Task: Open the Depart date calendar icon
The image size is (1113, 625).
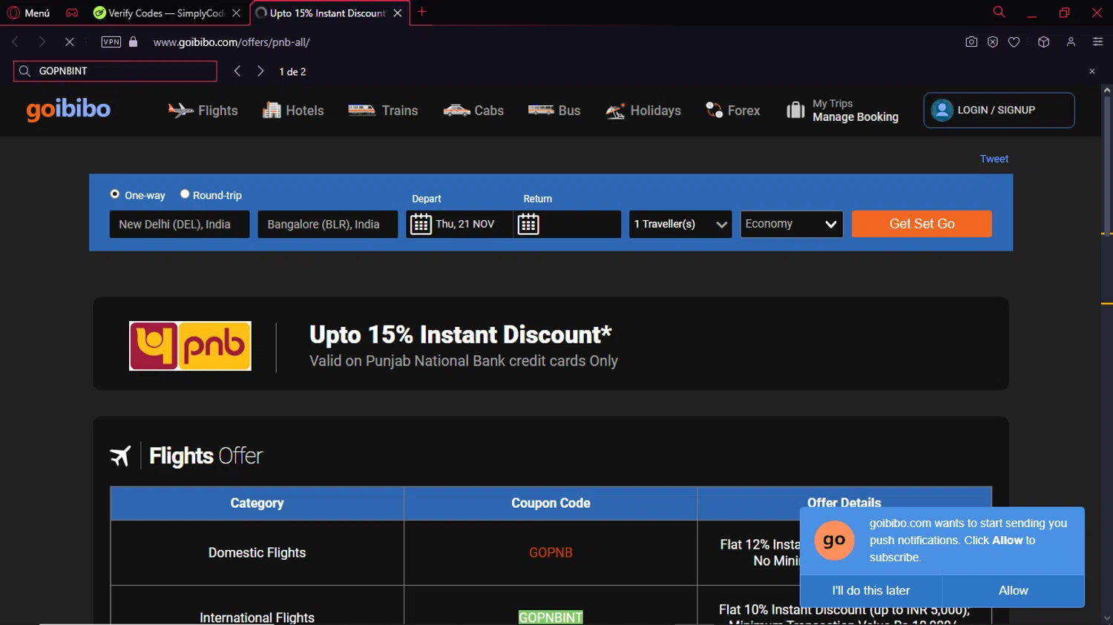Action: [x=421, y=224]
